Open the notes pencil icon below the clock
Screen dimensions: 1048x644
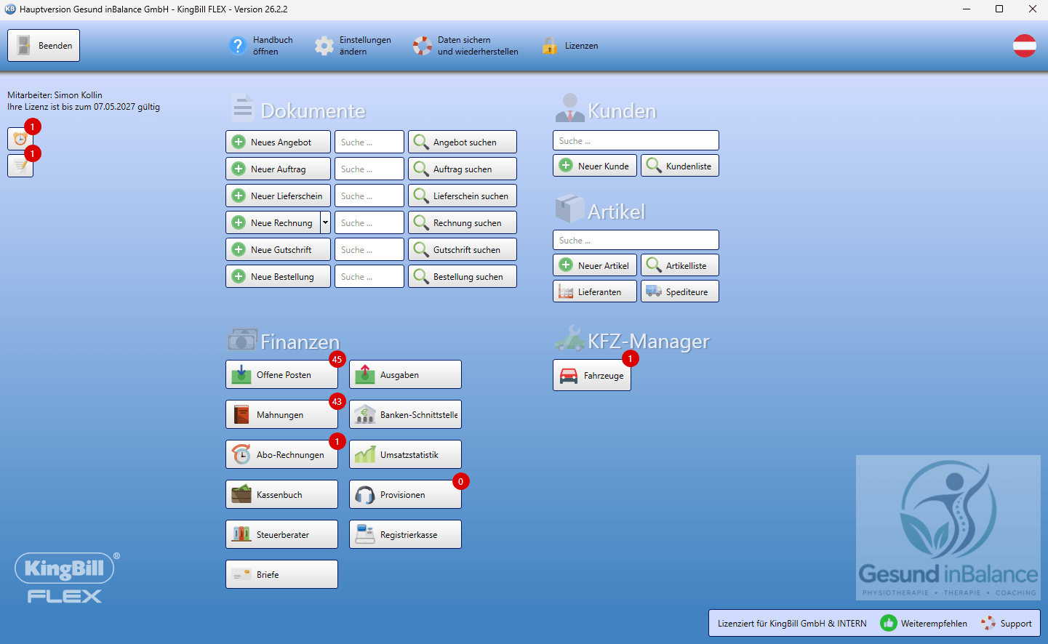(x=20, y=166)
